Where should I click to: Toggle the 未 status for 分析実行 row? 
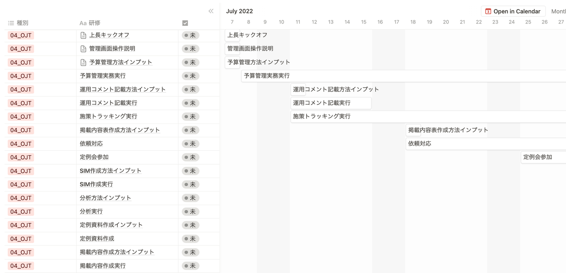pyautogui.click(x=190, y=211)
